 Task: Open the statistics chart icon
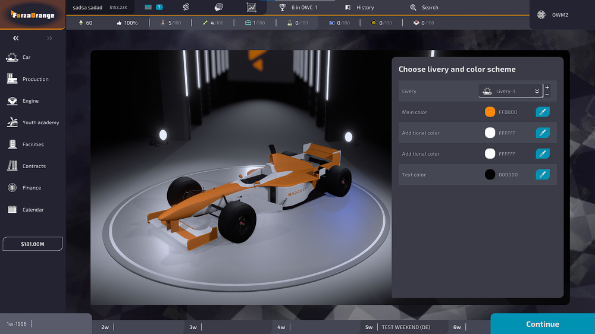(251, 7)
